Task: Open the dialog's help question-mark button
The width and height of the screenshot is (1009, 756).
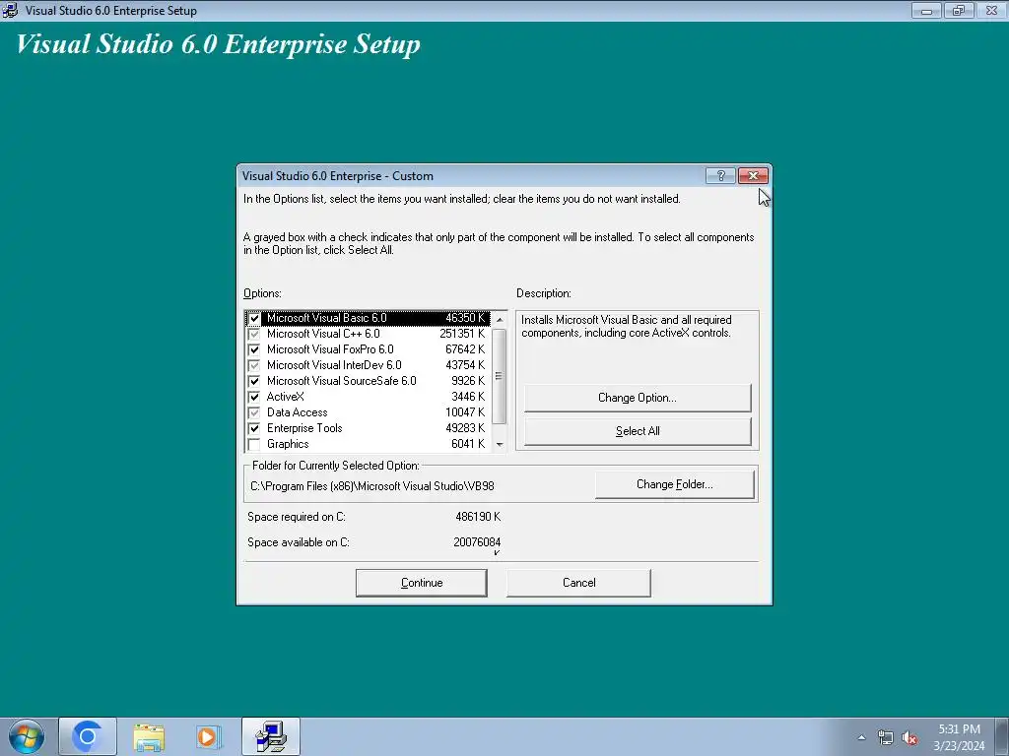Action: (720, 175)
